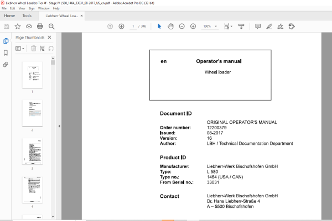Viewport: 332px width, 221px height.
Task: Open the find text magnifier
Action: point(51,27)
